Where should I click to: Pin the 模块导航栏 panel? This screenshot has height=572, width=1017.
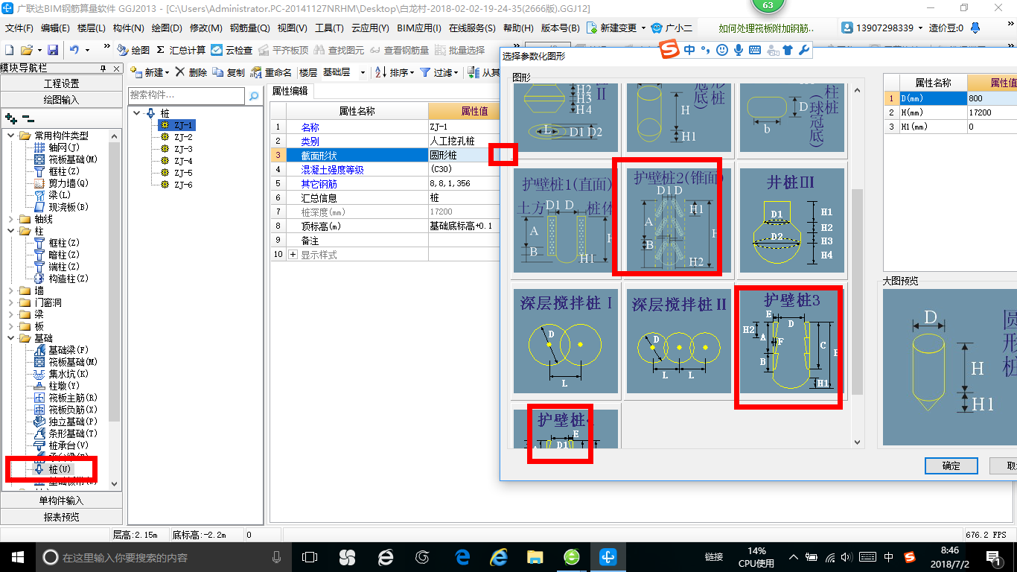103,68
